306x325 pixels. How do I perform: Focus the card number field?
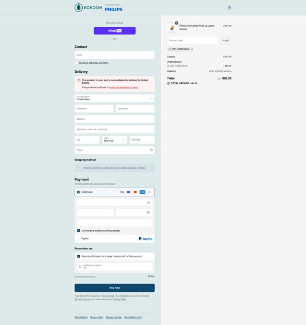(114, 202)
